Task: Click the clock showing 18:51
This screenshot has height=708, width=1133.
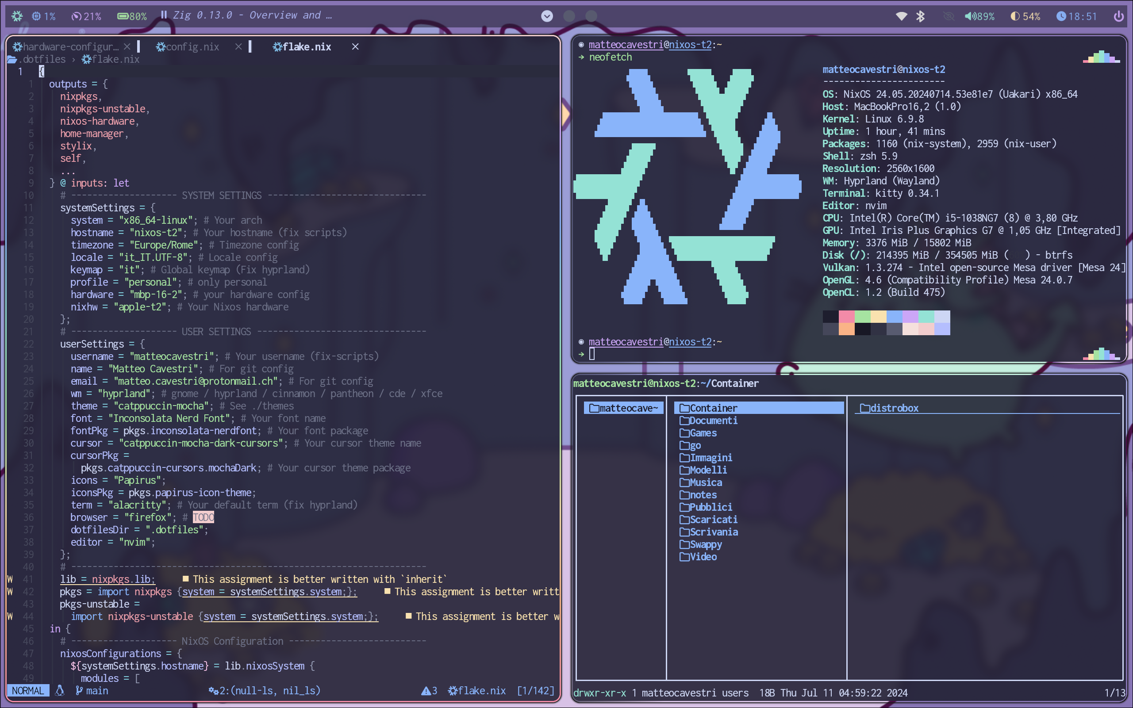Action: [1076, 16]
